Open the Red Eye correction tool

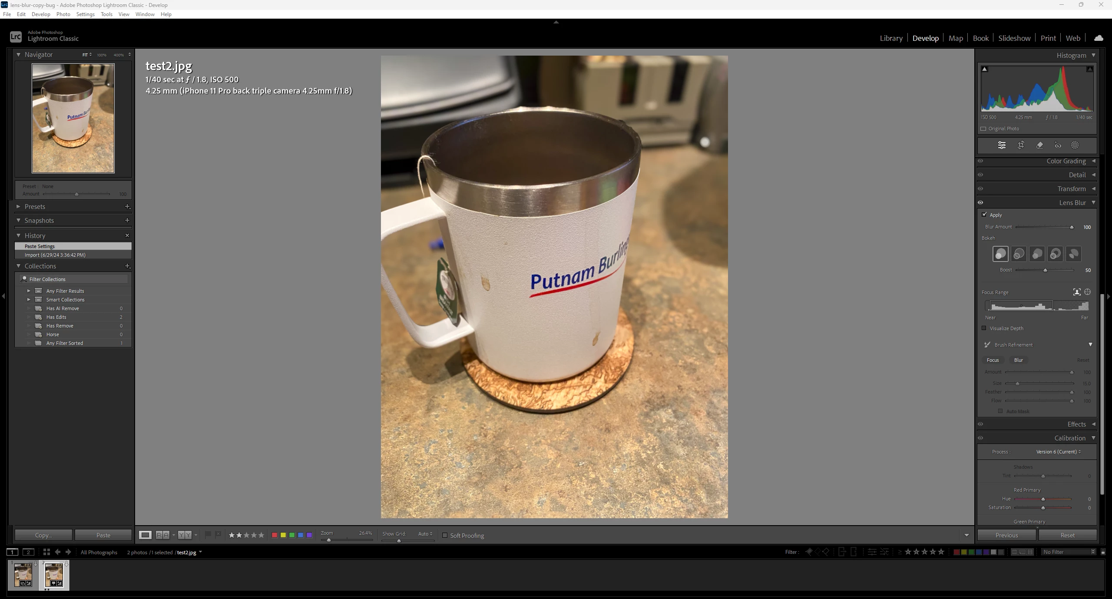click(x=1058, y=145)
